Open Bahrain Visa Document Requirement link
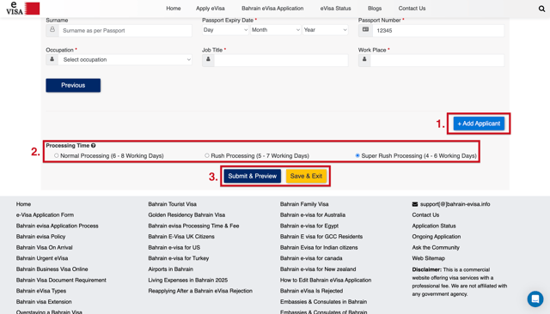 [x=61, y=280]
